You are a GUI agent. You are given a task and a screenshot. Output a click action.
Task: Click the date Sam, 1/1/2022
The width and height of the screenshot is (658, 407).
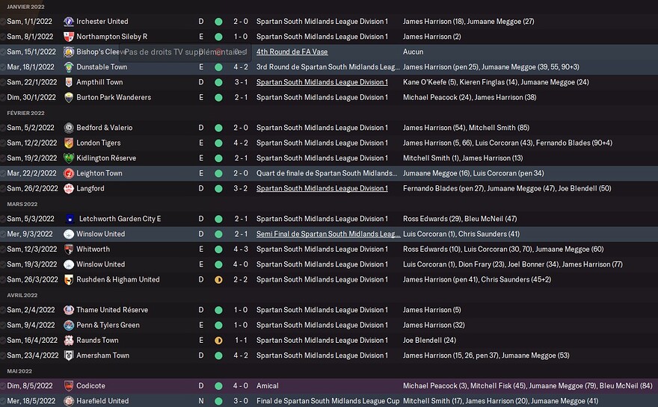coord(30,22)
